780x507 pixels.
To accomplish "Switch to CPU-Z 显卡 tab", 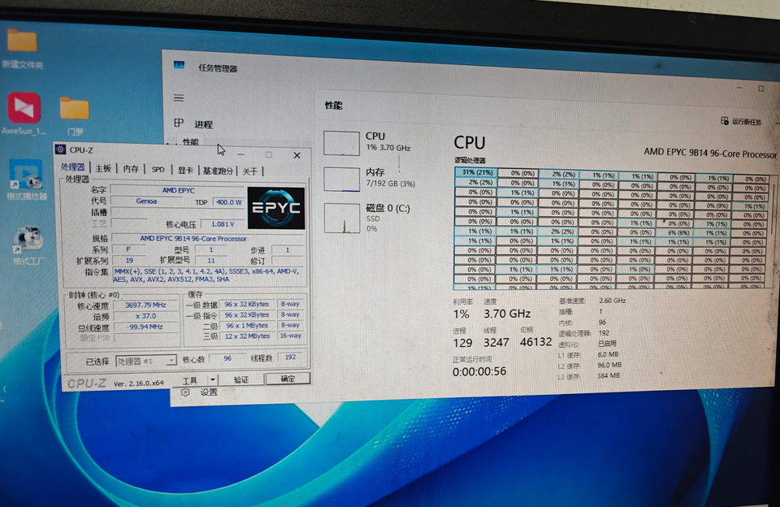I will pos(185,170).
